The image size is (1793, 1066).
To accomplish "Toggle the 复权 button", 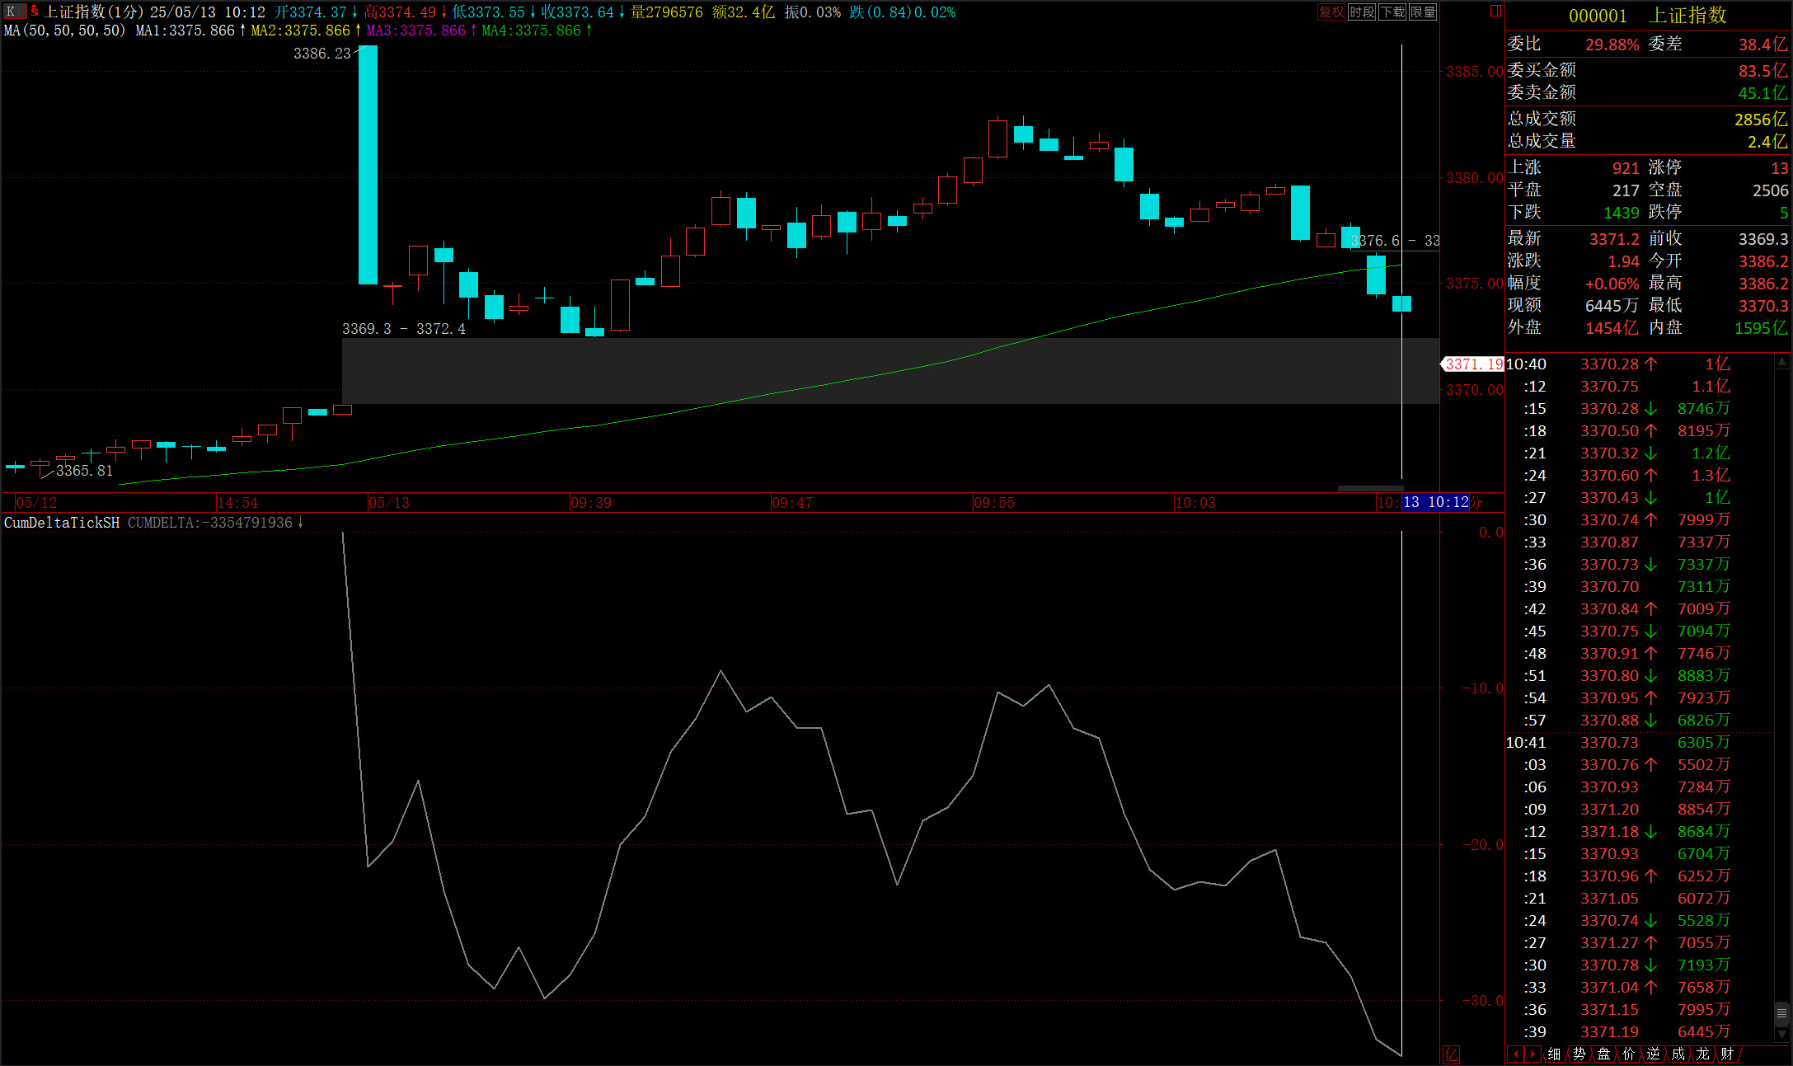I will [x=1331, y=12].
